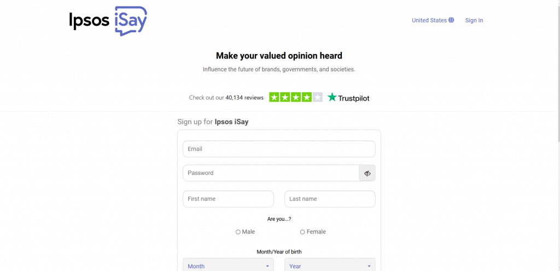
Task: Click the Trustpilot wordmark
Action: (354, 98)
